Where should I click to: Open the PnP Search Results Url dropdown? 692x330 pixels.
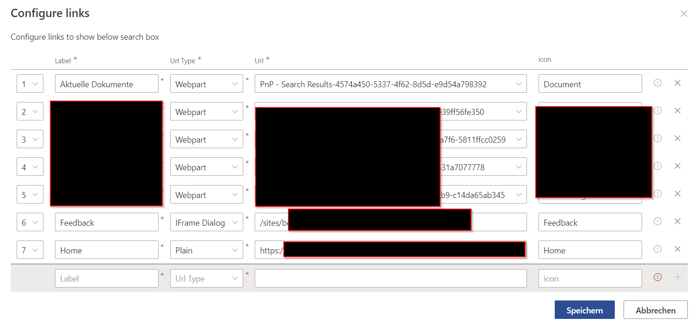click(x=391, y=84)
